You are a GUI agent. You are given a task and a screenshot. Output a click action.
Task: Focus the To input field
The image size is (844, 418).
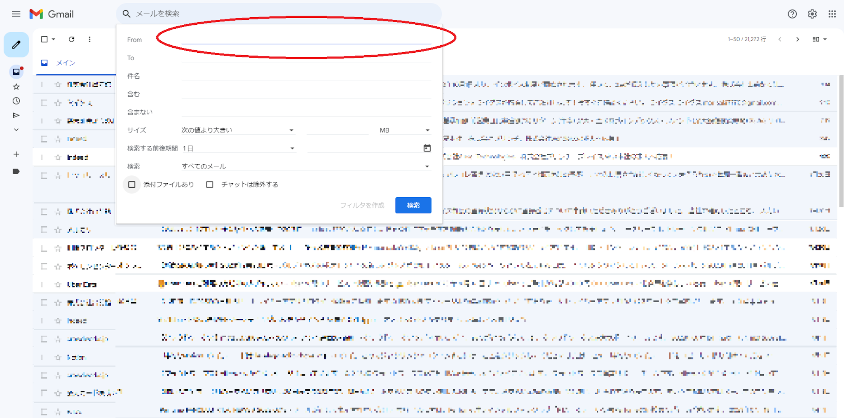click(306, 57)
